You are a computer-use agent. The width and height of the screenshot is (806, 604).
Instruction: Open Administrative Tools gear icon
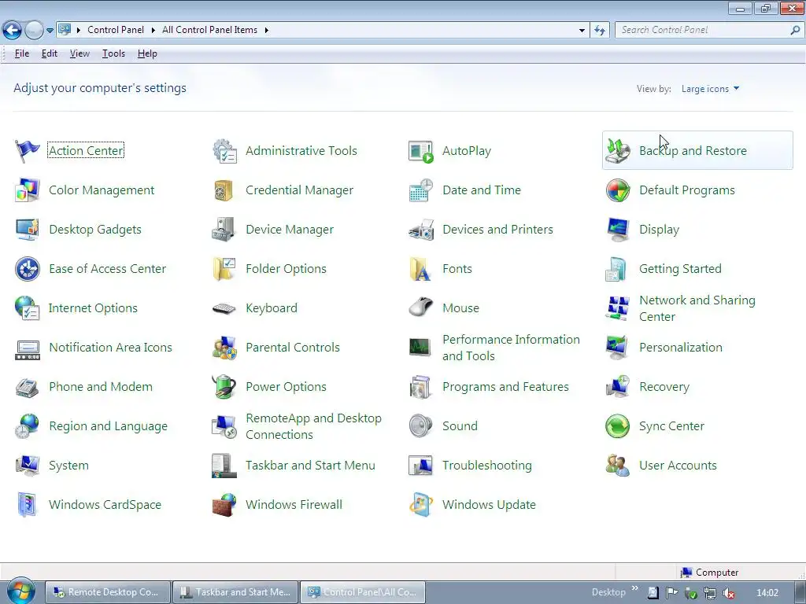tap(224, 151)
